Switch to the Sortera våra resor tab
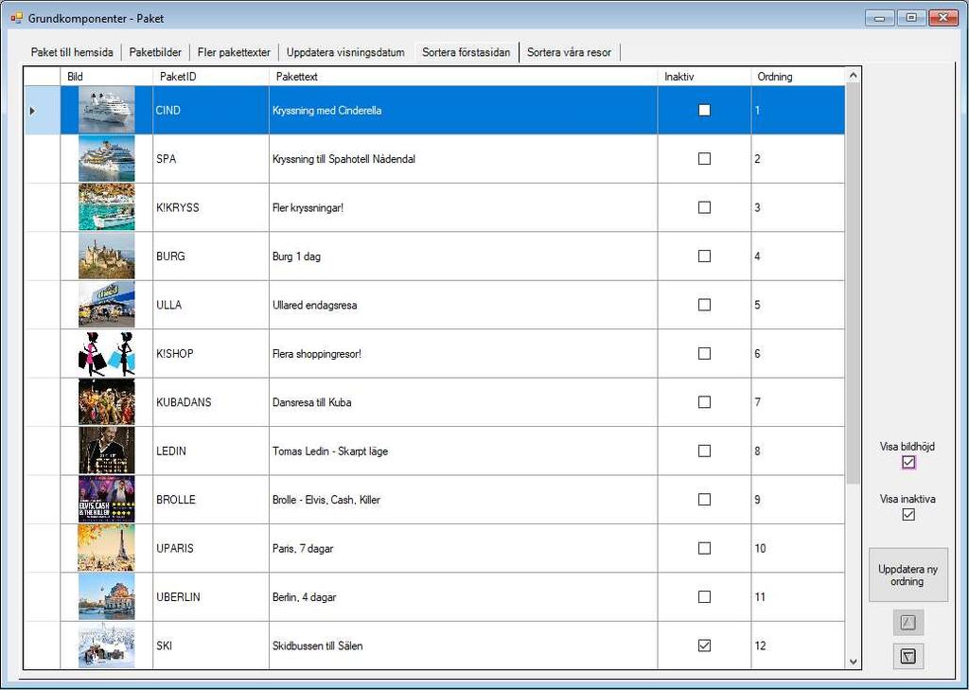This screenshot has width=969, height=690. coord(569,52)
